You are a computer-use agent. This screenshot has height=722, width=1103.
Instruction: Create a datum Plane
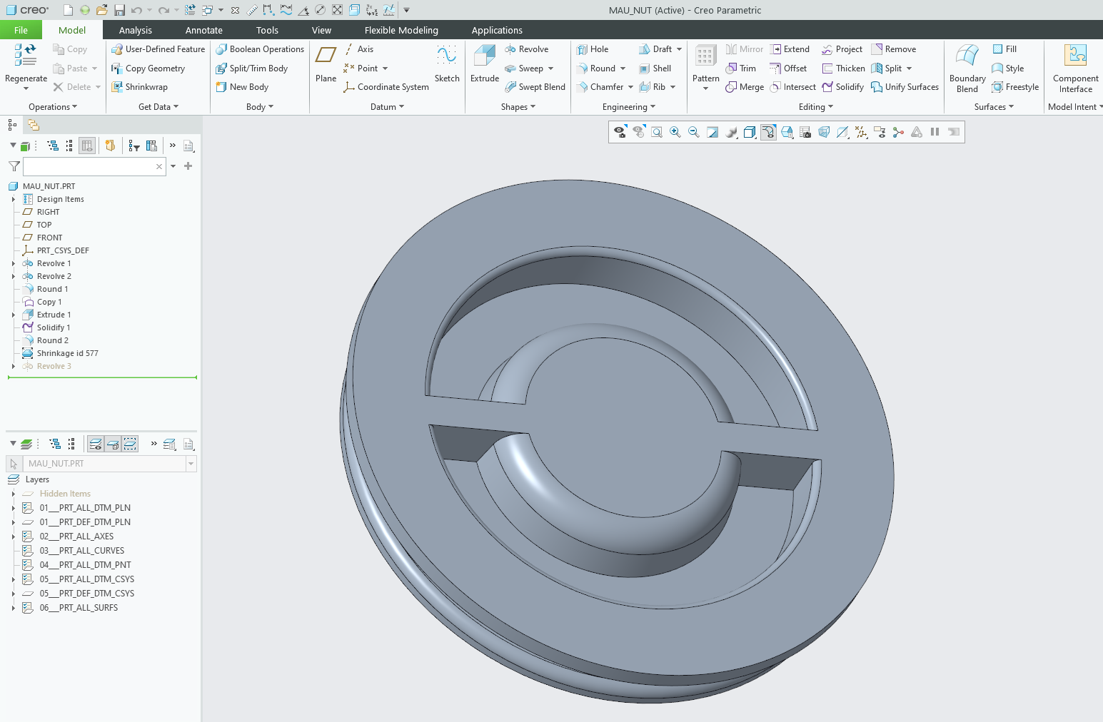[x=326, y=57]
